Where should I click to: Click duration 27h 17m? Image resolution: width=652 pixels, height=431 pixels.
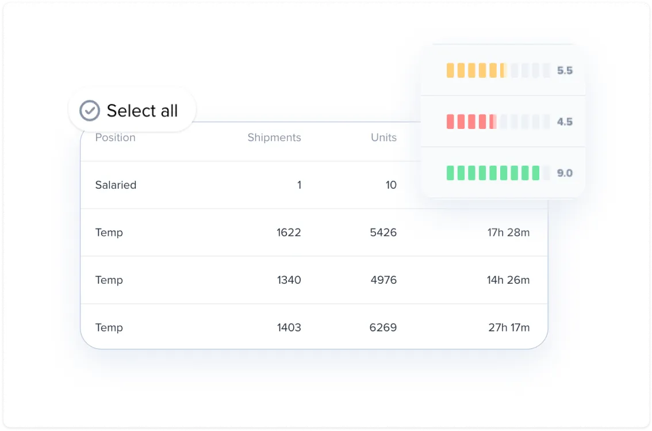[509, 327]
